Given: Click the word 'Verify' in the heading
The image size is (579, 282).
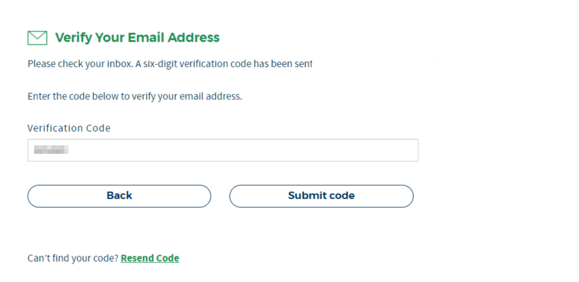Looking at the screenshot, I should [x=73, y=38].
